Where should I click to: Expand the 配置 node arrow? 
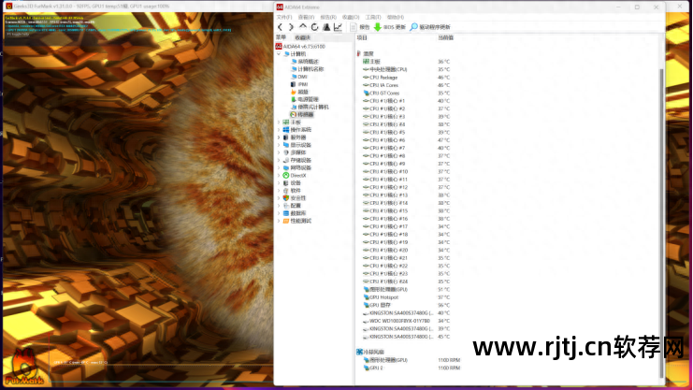(x=279, y=206)
